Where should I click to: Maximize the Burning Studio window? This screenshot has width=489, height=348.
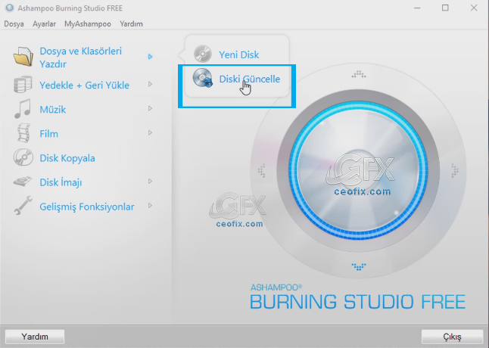pyautogui.click(x=445, y=8)
